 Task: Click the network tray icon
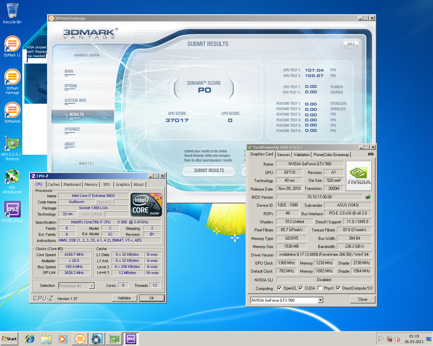tap(389, 339)
